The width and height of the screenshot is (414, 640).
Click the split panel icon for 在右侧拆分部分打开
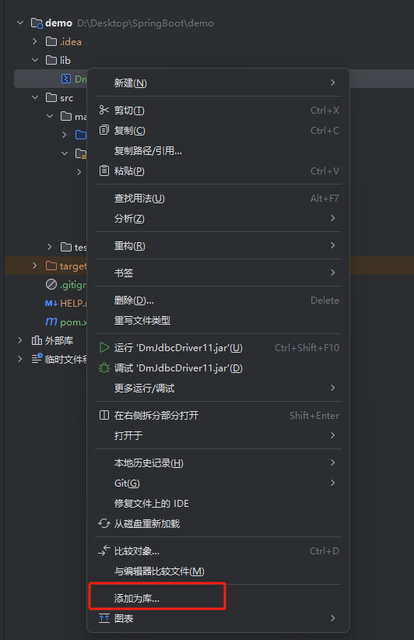pos(104,415)
